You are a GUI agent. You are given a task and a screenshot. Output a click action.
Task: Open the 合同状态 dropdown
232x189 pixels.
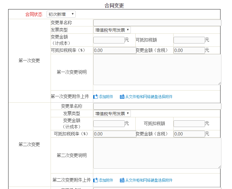pyautogui.click(x=61, y=14)
